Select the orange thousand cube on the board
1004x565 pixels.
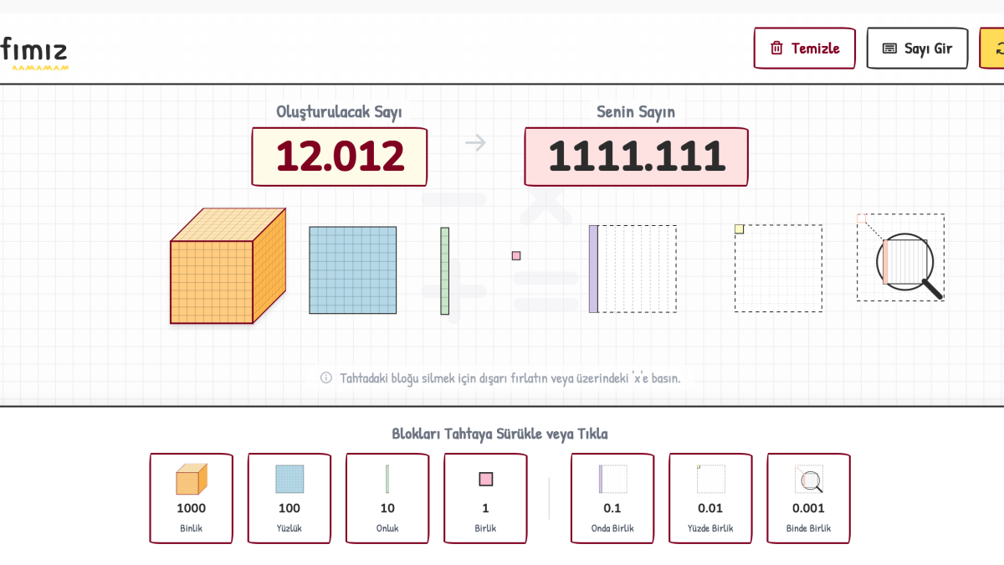(x=228, y=266)
